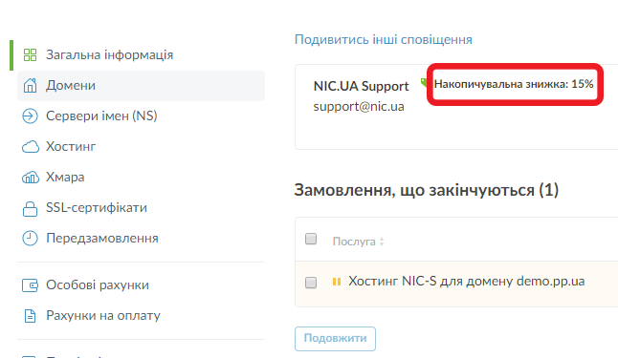This screenshot has height=358, width=618.
Task: Click the house icon for Домени
Action: point(30,85)
